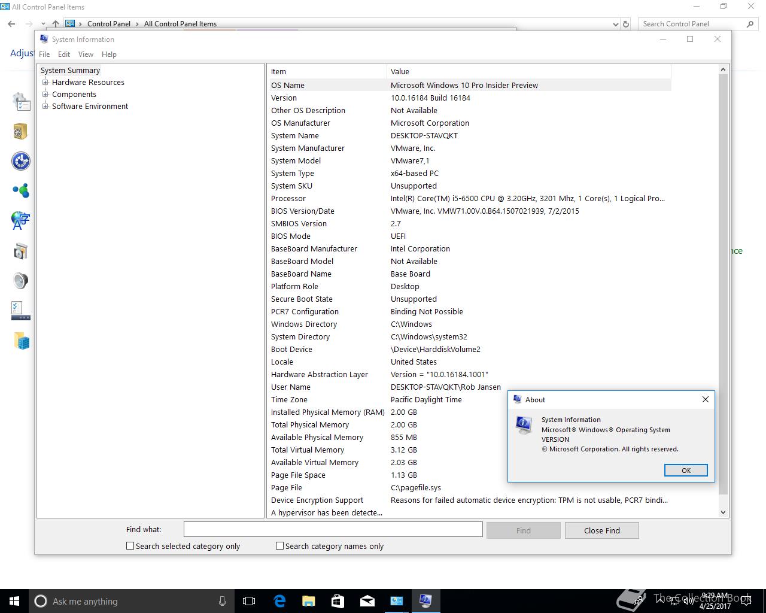This screenshot has height=613, width=766.
Task: Switch to Control Panel taskbar button
Action: [x=396, y=601]
